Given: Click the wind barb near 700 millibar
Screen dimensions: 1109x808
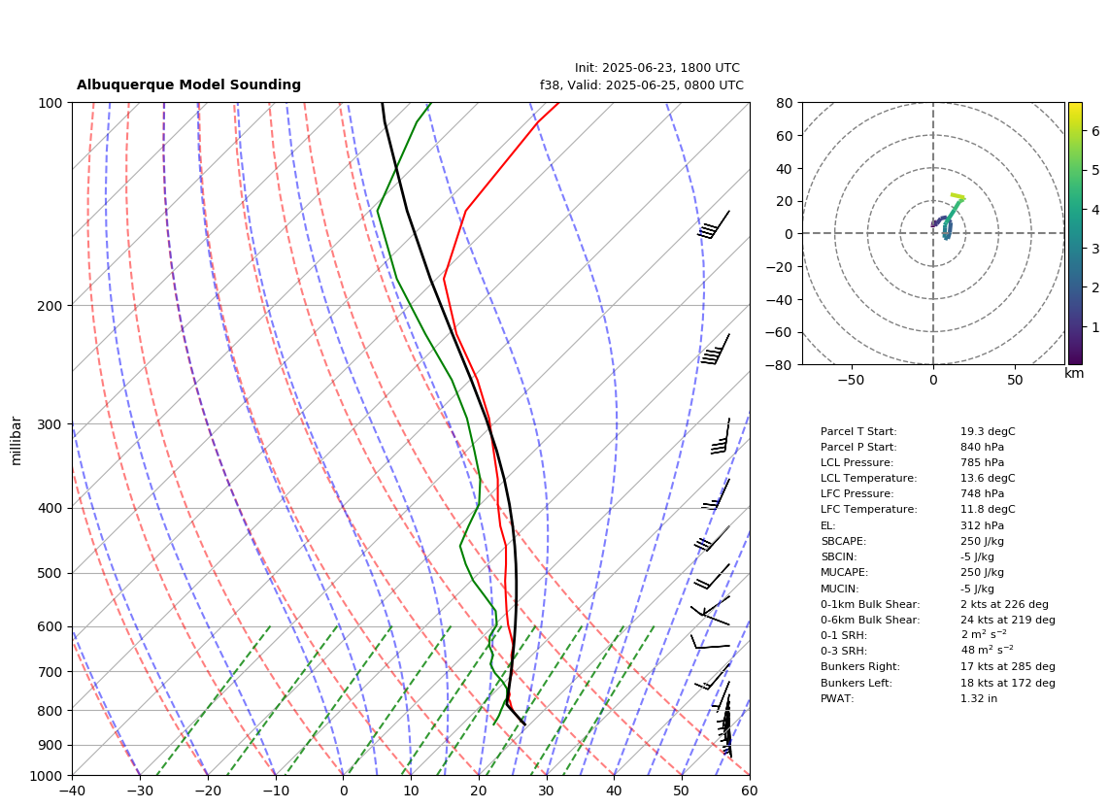Looking at the screenshot, I should click(x=712, y=676).
